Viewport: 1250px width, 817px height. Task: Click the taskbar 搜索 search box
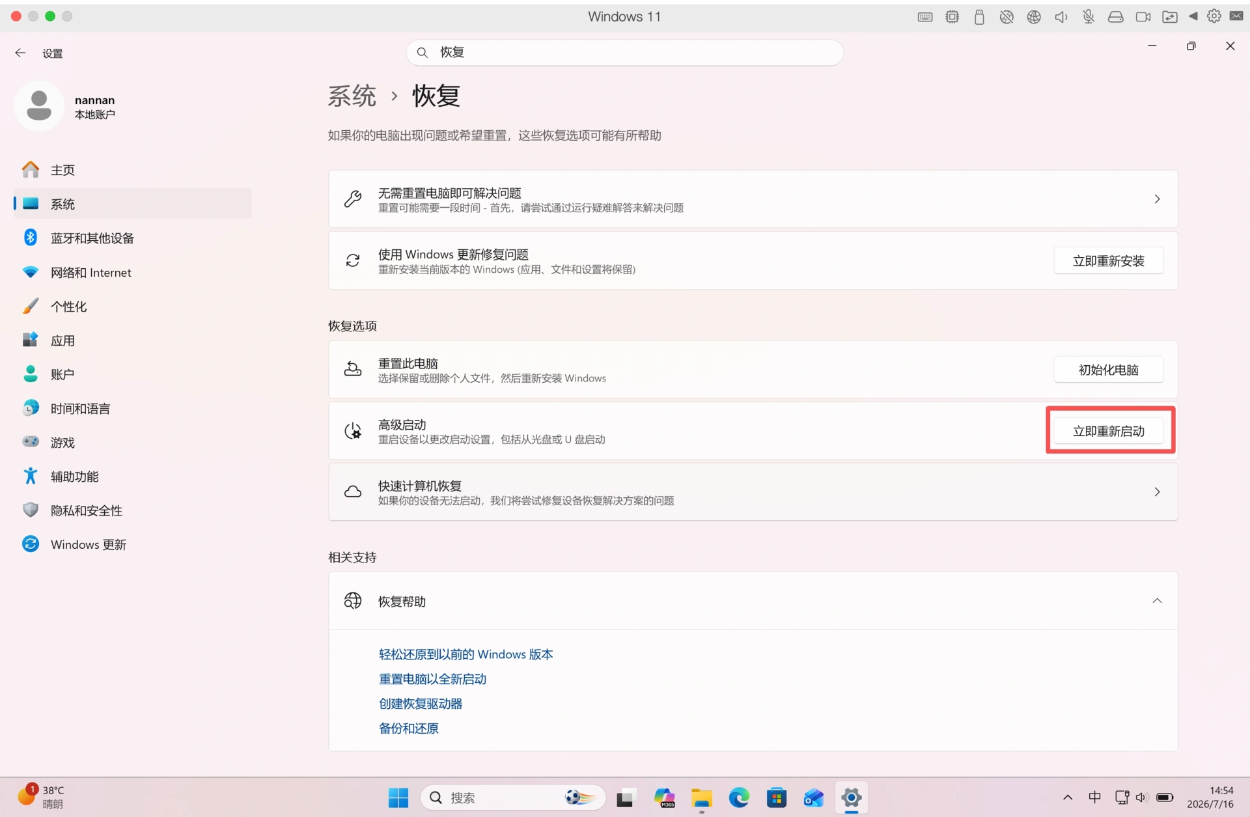512,797
